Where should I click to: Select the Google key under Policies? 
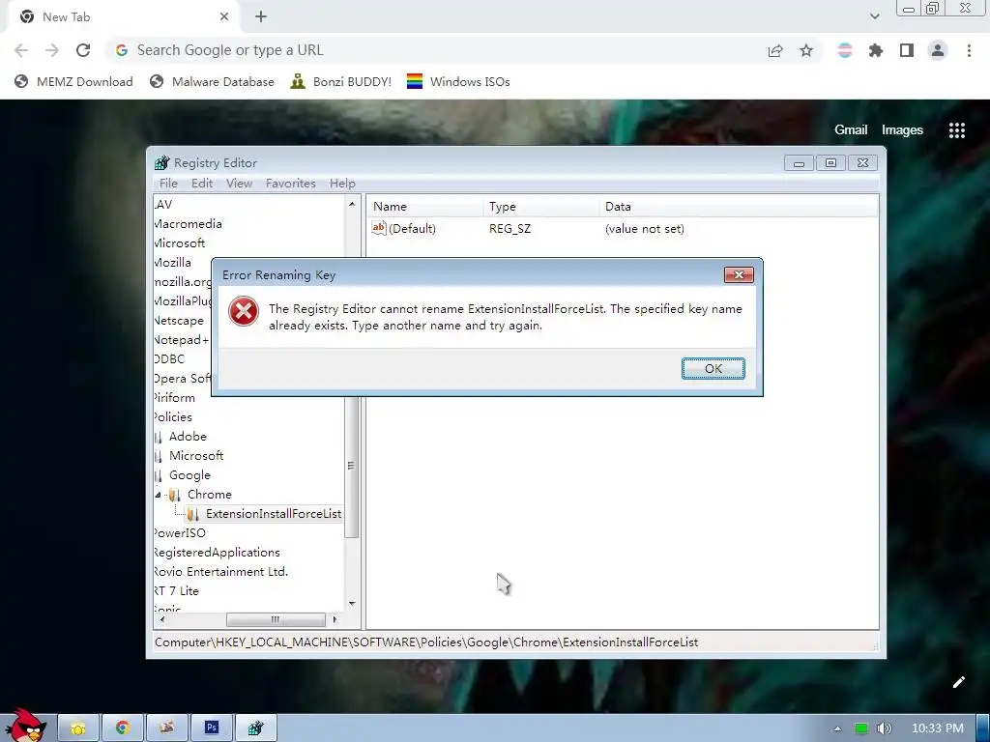tap(189, 475)
